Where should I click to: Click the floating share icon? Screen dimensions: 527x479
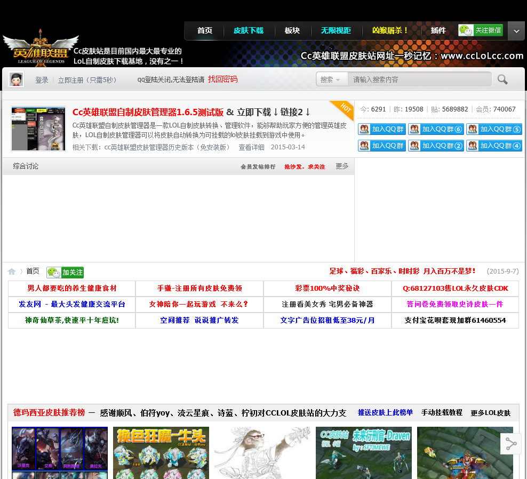pyautogui.click(x=511, y=444)
